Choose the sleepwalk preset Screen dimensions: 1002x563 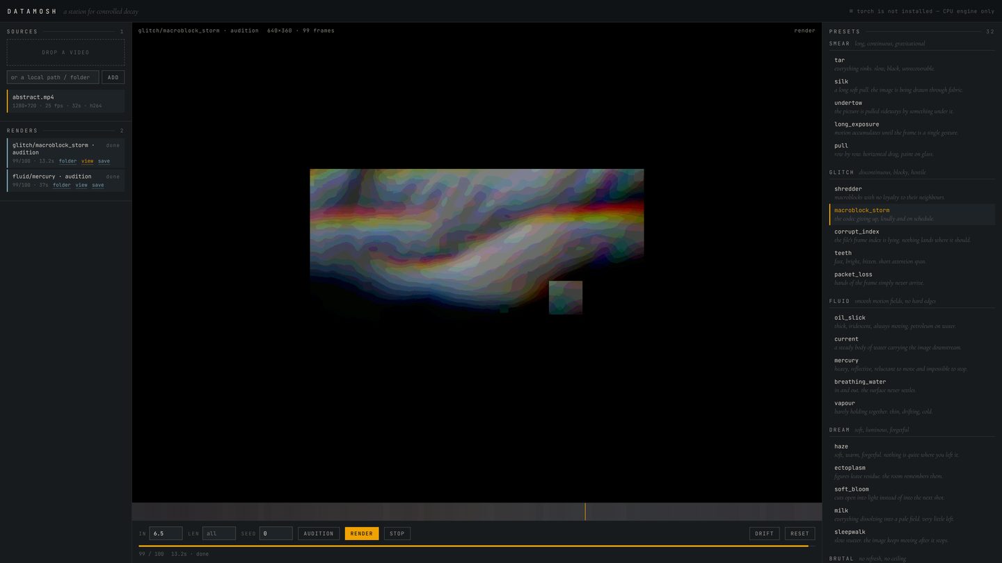coord(912,536)
